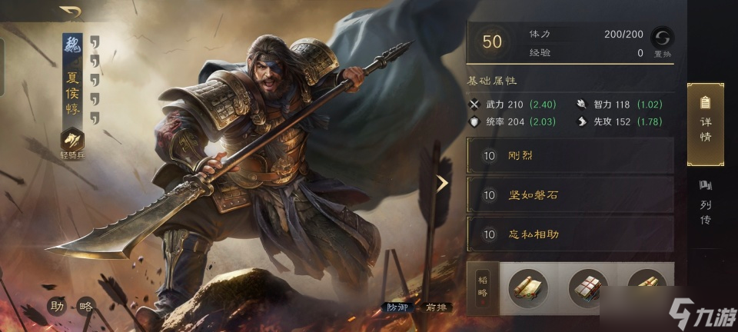Expand panel with the right chevron arrow
This screenshot has height=332, width=738.
[442, 184]
